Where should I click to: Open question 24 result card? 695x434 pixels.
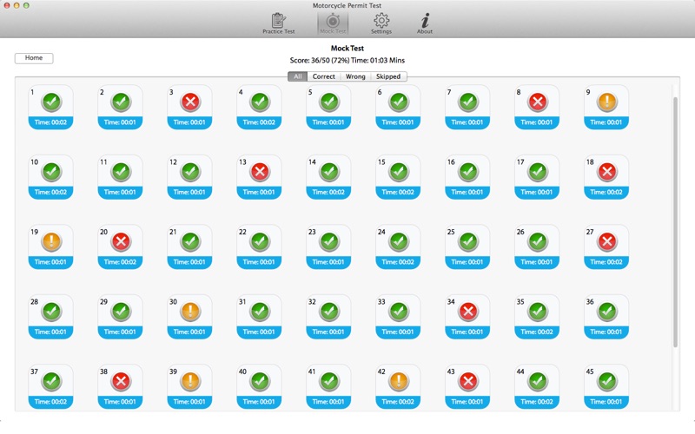[398, 247]
